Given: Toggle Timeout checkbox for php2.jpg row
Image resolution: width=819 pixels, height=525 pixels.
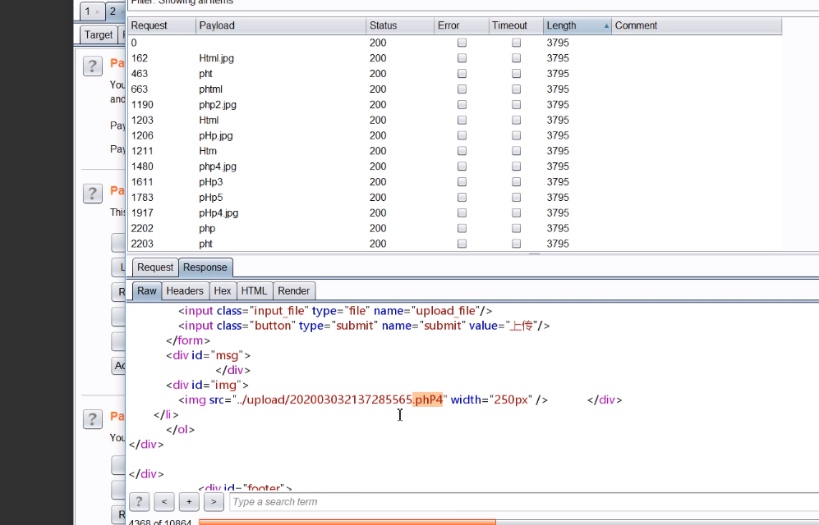Looking at the screenshot, I should (516, 104).
